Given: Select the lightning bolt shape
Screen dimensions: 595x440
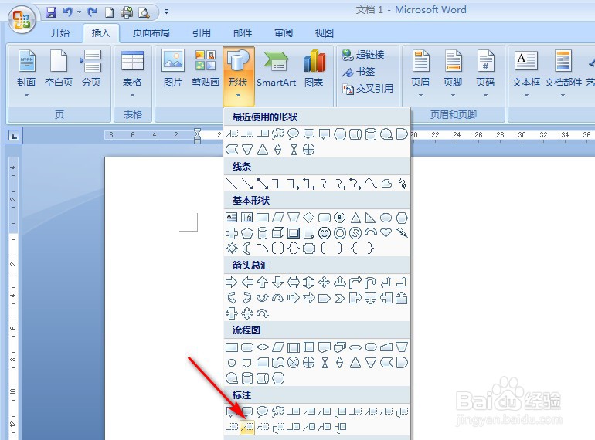Looking at the screenshot, I should [402, 232].
